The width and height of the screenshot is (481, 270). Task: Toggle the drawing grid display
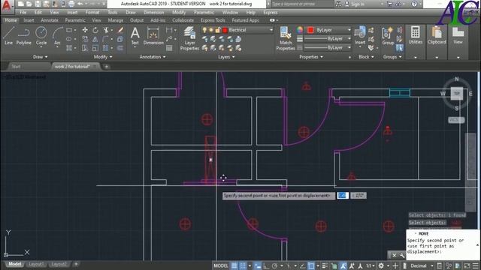coord(234,265)
